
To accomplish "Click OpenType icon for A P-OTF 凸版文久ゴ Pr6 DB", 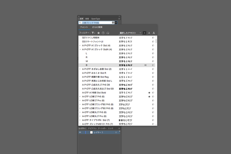I will [153, 85].
